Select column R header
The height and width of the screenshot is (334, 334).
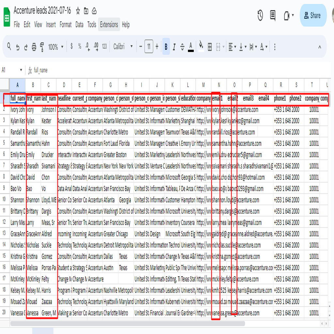[x=281, y=85]
